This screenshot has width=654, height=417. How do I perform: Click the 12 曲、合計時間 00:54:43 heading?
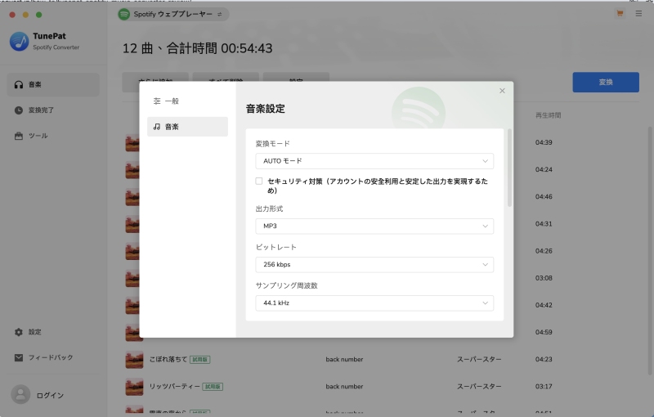pyautogui.click(x=197, y=48)
